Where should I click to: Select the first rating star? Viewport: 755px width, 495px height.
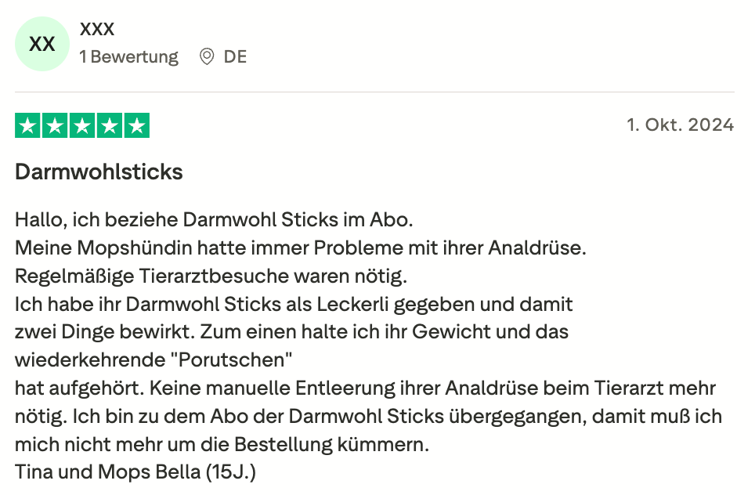pos(29,126)
